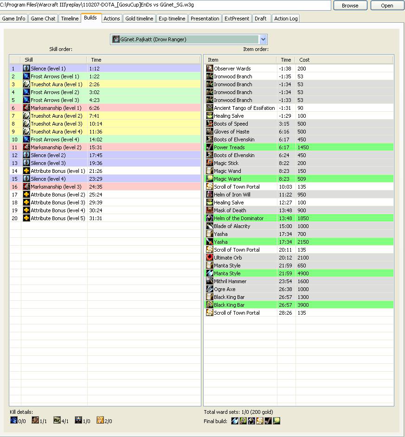Click the Silence (level 1) skill icon
The width and height of the screenshot is (405, 437).
[x=26, y=69]
